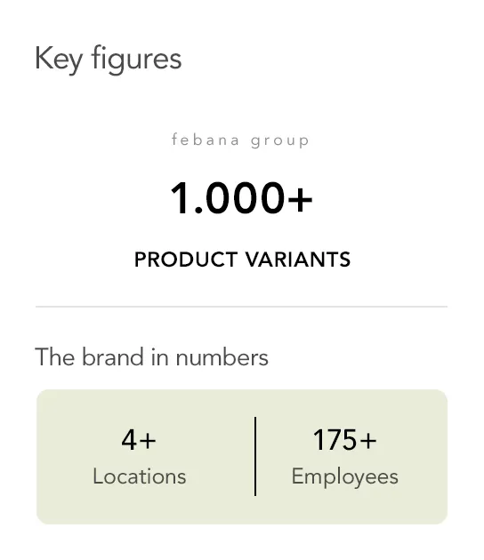Viewport: 484px width, 560px height.
Task: Click the word VARIANTS
Action: [298, 260]
